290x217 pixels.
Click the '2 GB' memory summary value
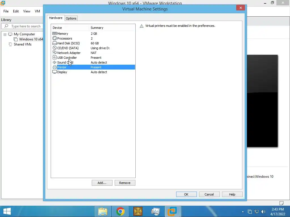pyautogui.click(x=94, y=34)
